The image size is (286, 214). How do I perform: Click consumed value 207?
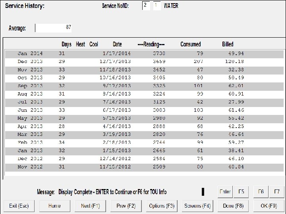pos(199,62)
